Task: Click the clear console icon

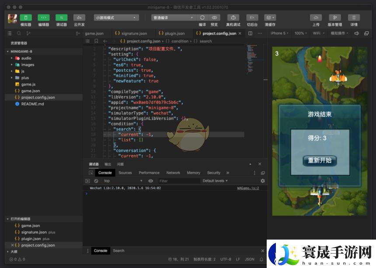Action: point(96,181)
